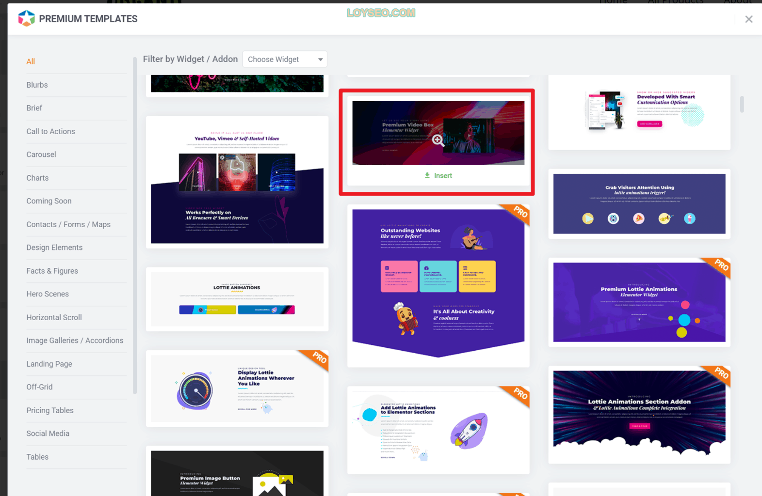Open Outstanding Websites like never before template
The height and width of the screenshot is (496, 762).
[438, 285]
